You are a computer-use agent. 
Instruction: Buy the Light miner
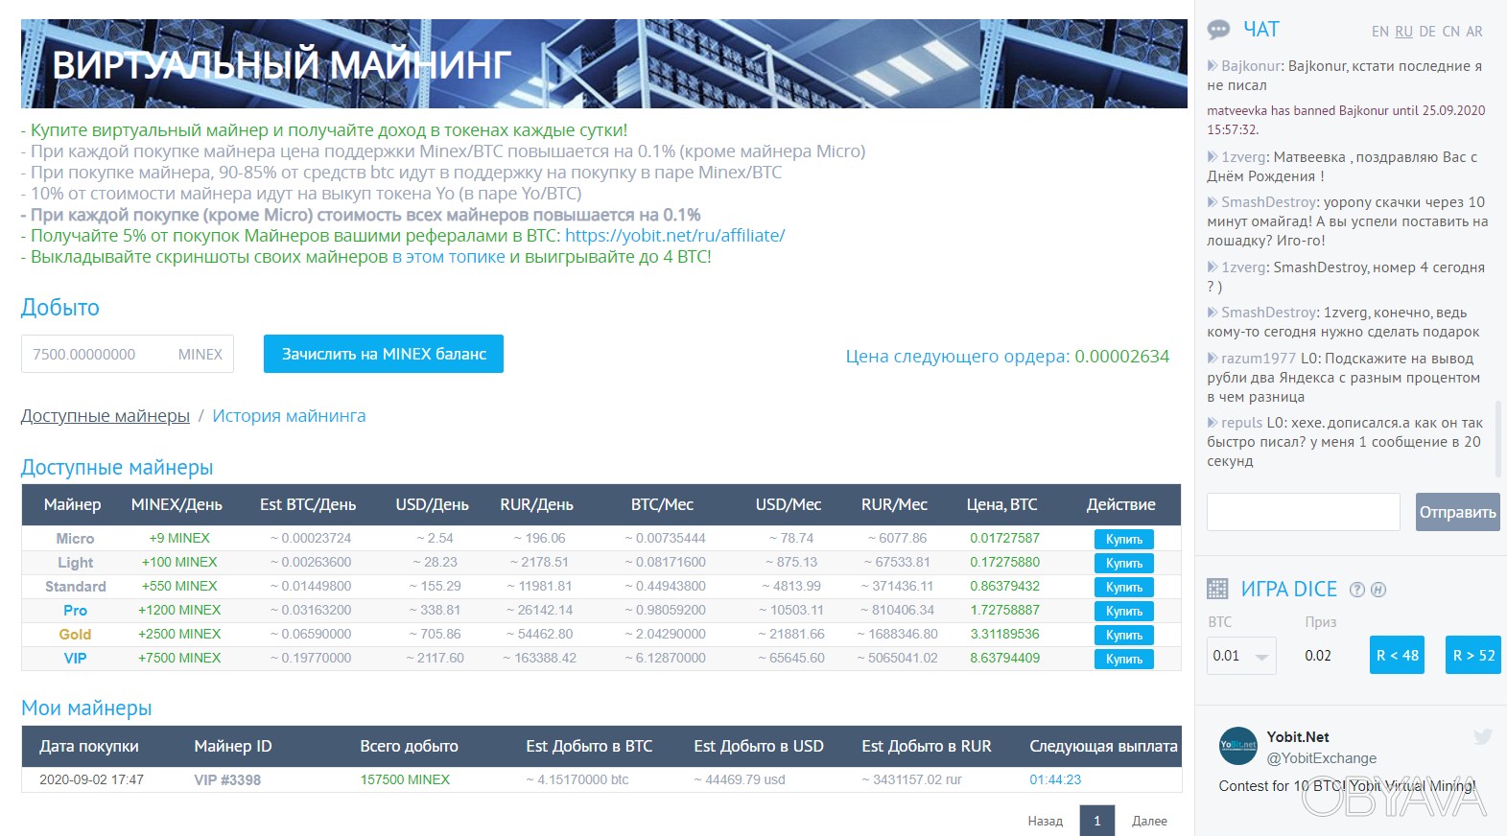1123,563
